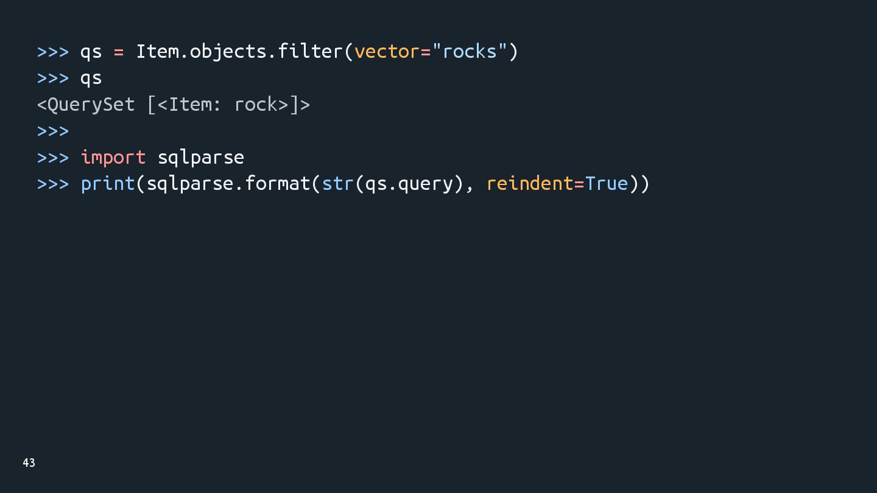Image resolution: width=877 pixels, height=493 pixels.
Task: Click the "rocks" string literal
Action: tap(470, 51)
